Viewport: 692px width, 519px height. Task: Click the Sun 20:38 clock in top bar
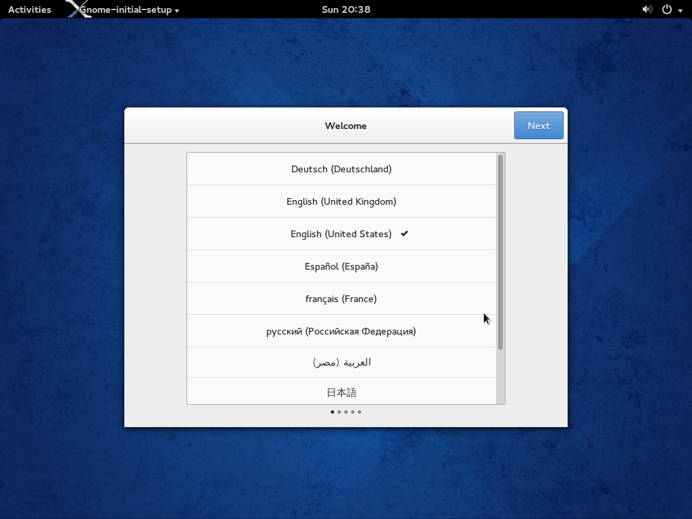[345, 9]
